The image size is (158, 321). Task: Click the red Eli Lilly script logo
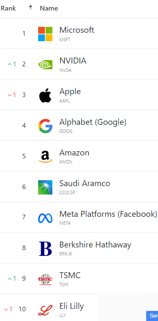[45, 310]
